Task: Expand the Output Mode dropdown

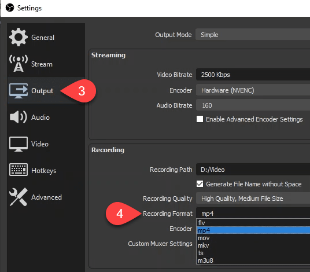Action: (253, 35)
